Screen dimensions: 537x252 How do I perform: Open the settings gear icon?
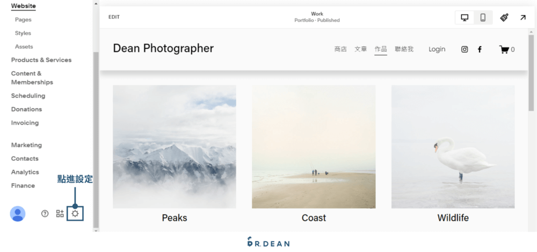(x=75, y=214)
